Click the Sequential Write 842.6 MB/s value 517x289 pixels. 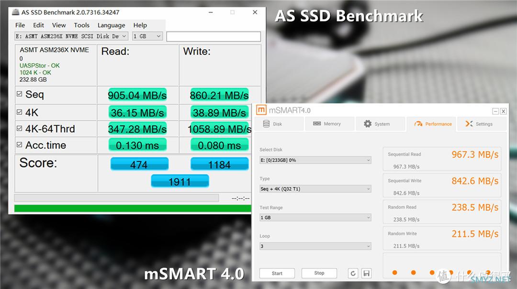tap(475, 181)
